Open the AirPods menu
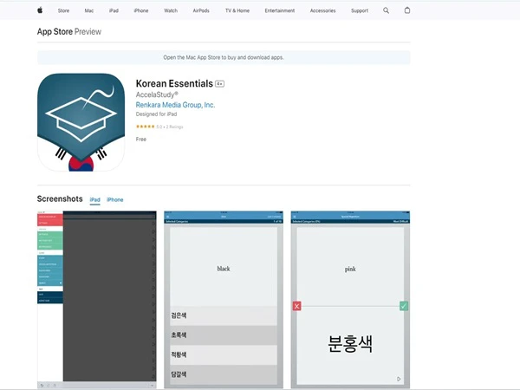The width and height of the screenshot is (520, 390). (201, 10)
